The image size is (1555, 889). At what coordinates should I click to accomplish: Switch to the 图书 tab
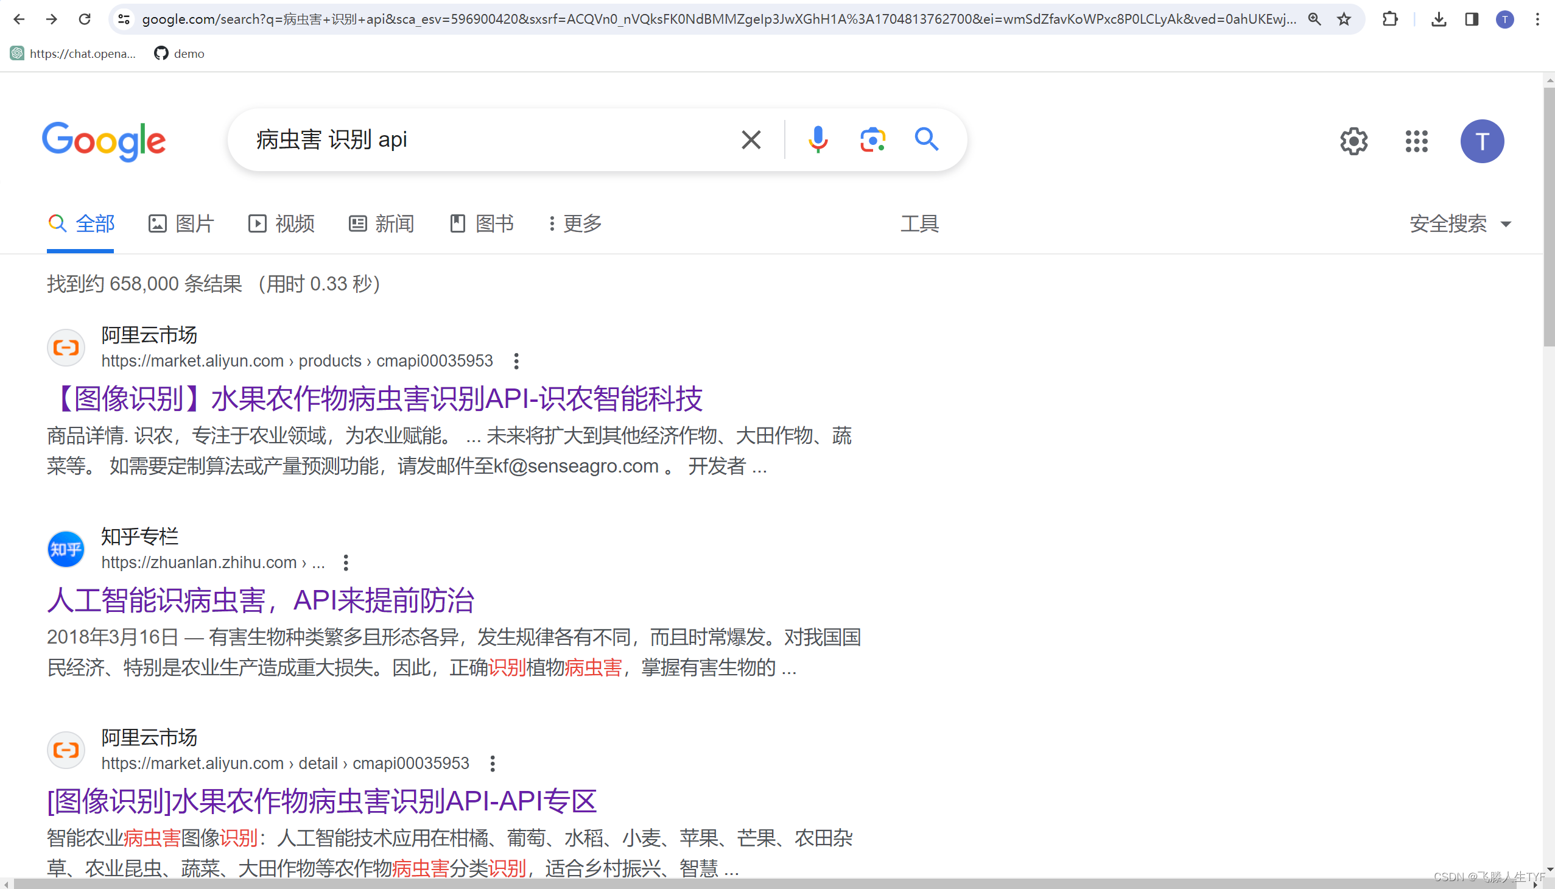[482, 224]
